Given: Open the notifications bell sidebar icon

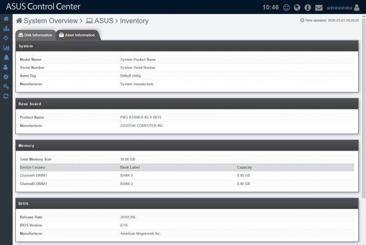Looking at the screenshot, I should pyautogui.click(x=6, y=58).
